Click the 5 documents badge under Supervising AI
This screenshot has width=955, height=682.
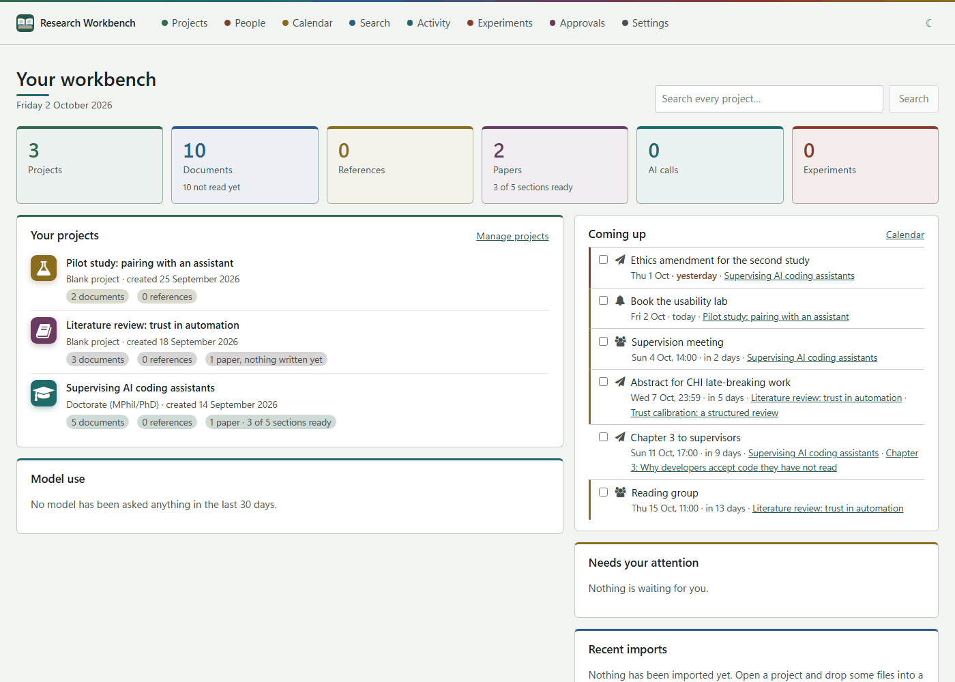(x=98, y=422)
